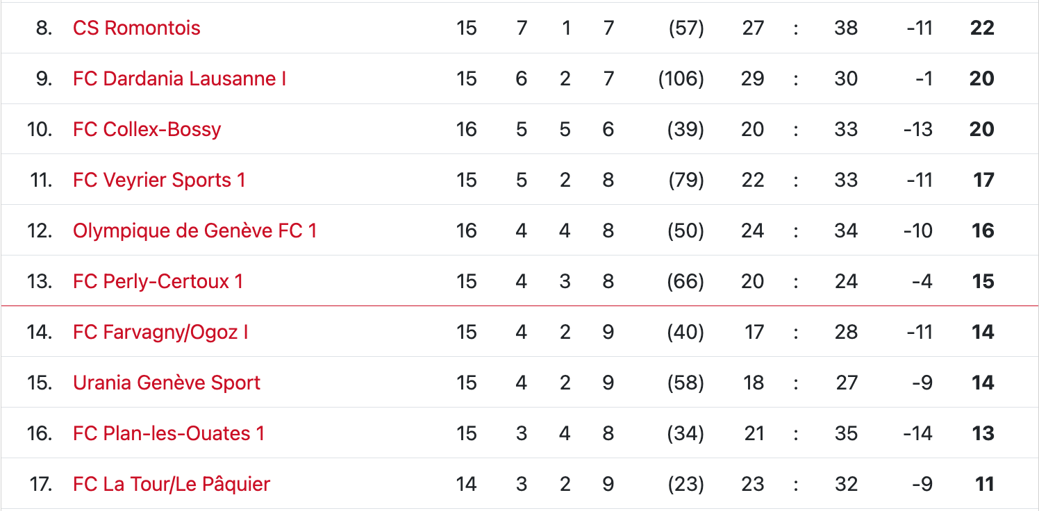Viewport: 1039px width, 511px height.
Task: Open the CS Romontois team link
Action: 136,28
